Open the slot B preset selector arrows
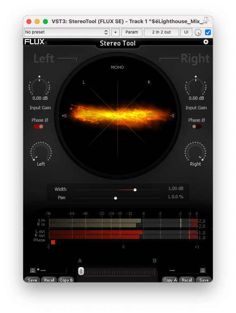This screenshot has width=236, height=313. (203, 270)
